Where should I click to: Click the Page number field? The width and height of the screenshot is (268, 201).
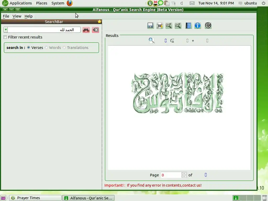(x=171, y=175)
